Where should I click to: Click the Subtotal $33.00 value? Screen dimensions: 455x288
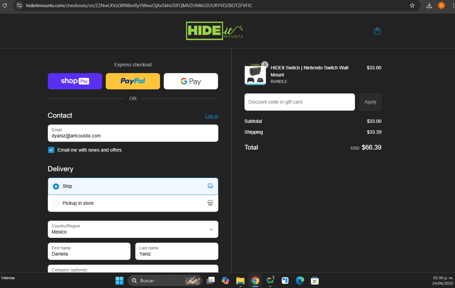click(374, 121)
